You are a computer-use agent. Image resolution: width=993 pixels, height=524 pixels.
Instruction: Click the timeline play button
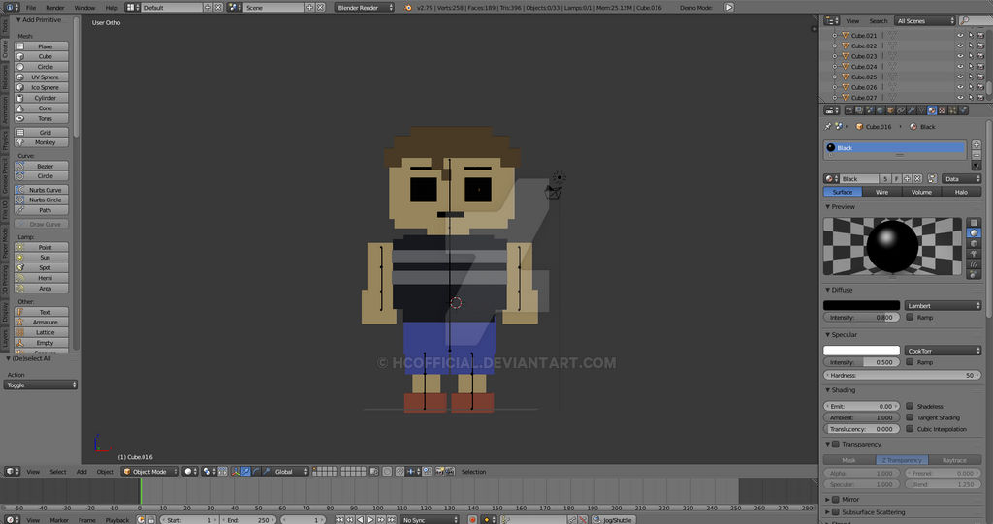pos(370,520)
